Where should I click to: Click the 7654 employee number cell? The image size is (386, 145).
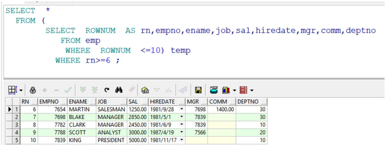pos(53,110)
